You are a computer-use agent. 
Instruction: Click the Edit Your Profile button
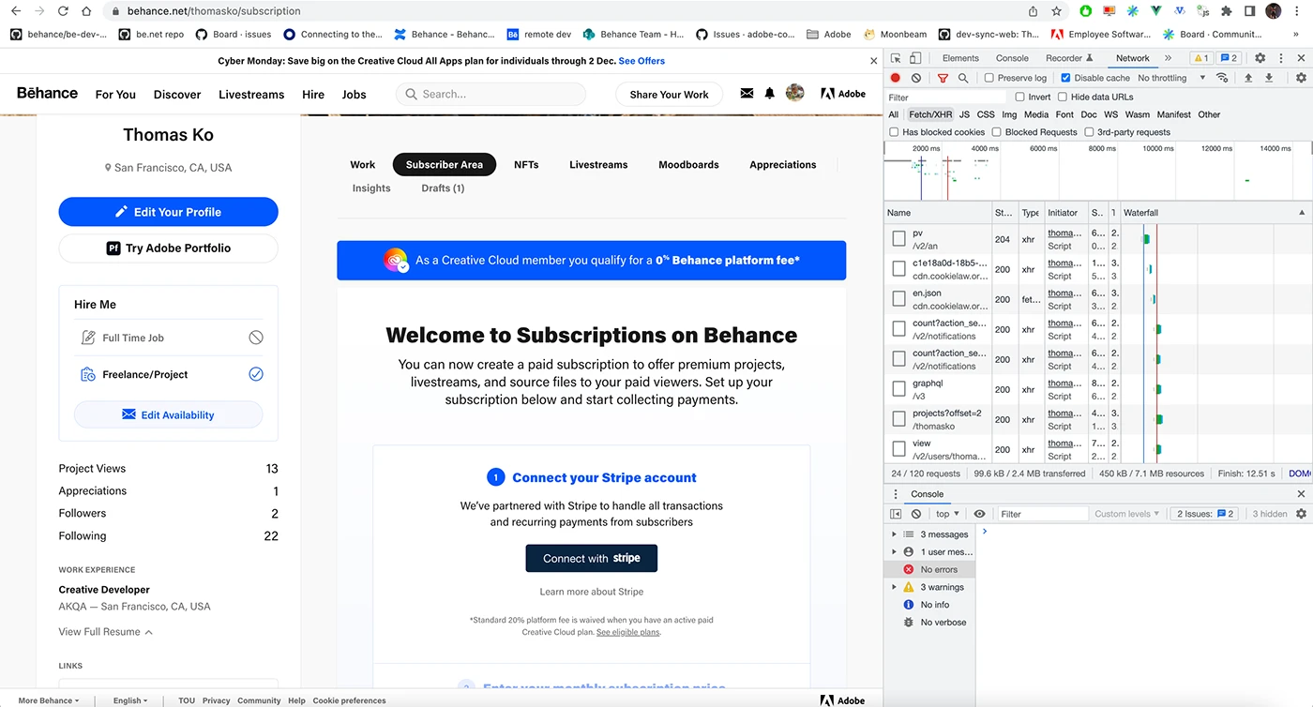[x=169, y=212]
